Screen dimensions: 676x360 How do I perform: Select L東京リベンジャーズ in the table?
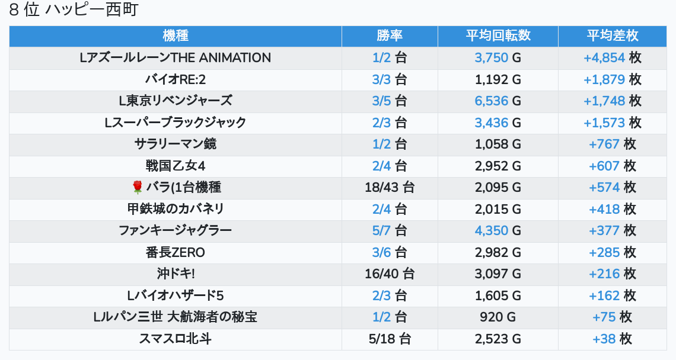pyautogui.click(x=176, y=101)
